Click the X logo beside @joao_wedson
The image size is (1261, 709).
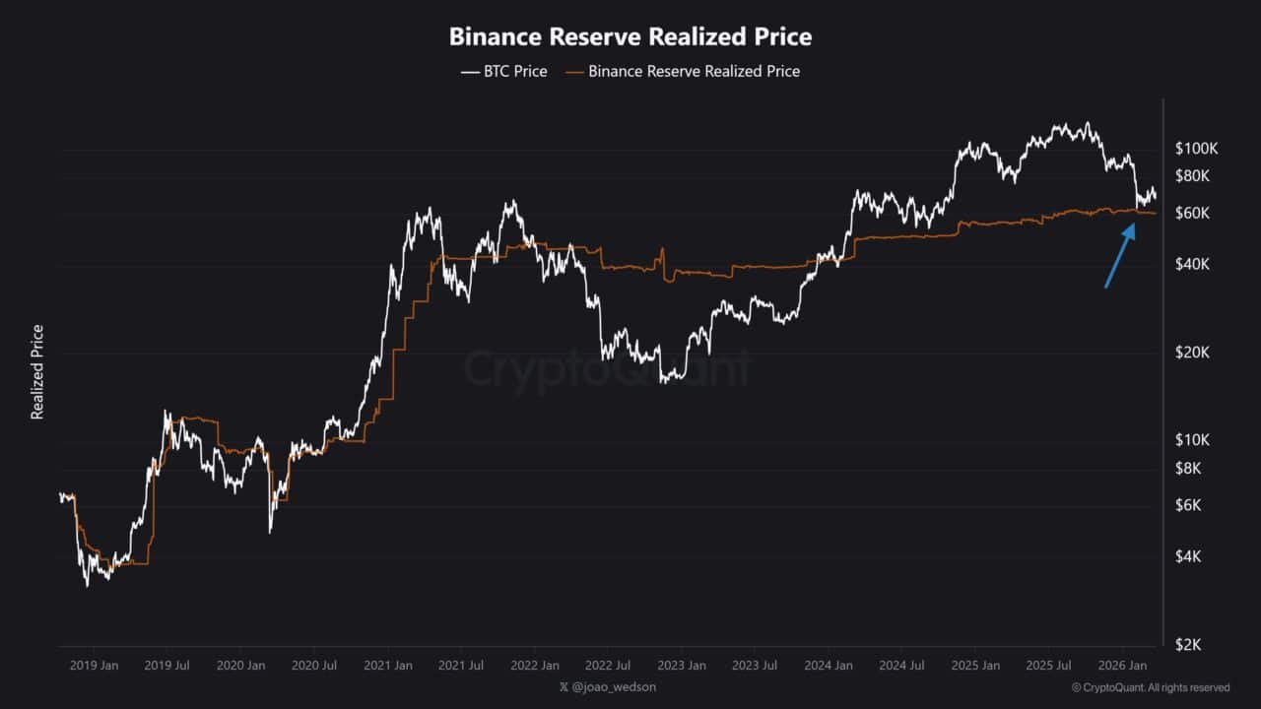pyautogui.click(x=564, y=687)
